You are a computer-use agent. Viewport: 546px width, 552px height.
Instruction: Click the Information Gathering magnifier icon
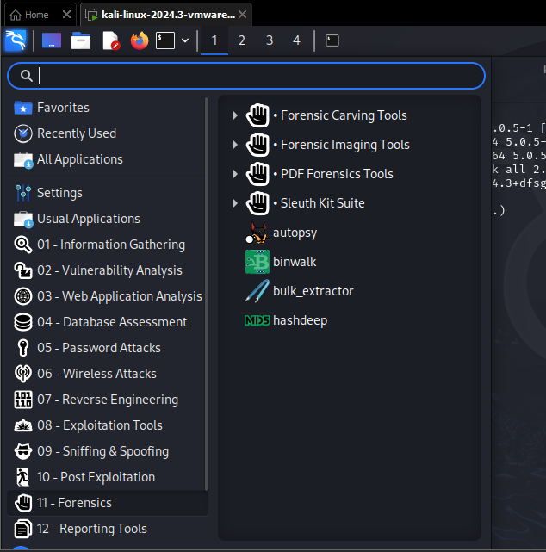click(x=23, y=245)
